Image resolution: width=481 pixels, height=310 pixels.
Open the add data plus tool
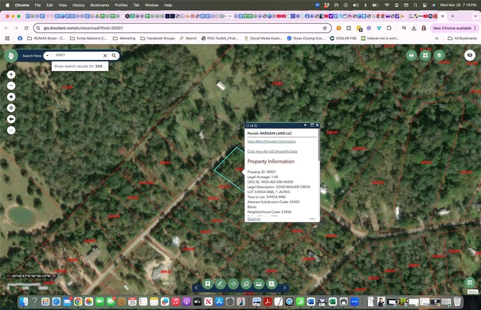tap(272, 284)
